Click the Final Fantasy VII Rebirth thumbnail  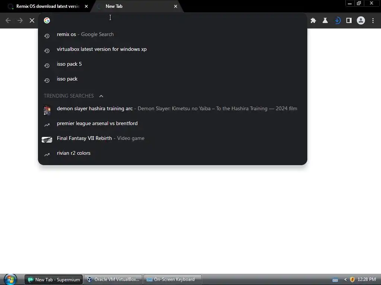47,140
